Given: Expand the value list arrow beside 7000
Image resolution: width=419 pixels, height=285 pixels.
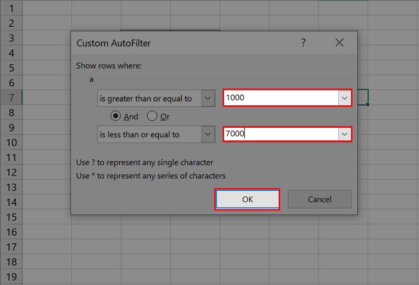Looking at the screenshot, I should (x=345, y=134).
